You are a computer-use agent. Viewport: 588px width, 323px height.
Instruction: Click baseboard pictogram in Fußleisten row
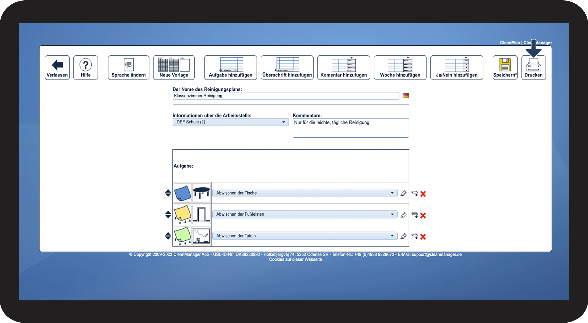coord(201,215)
